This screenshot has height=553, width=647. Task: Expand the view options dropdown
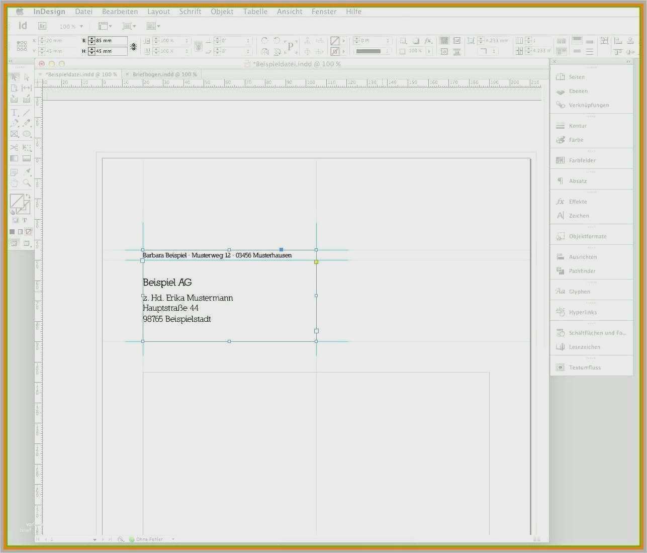pos(105,26)
